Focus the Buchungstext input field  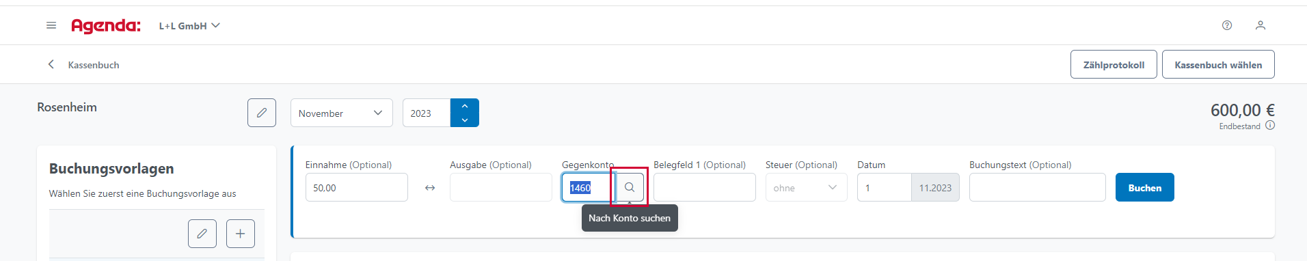tap(1038, 187)
